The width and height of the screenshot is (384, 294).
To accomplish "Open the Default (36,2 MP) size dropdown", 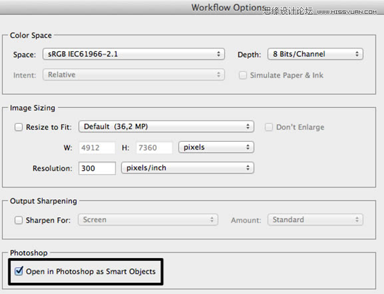I will pos(166,127).
